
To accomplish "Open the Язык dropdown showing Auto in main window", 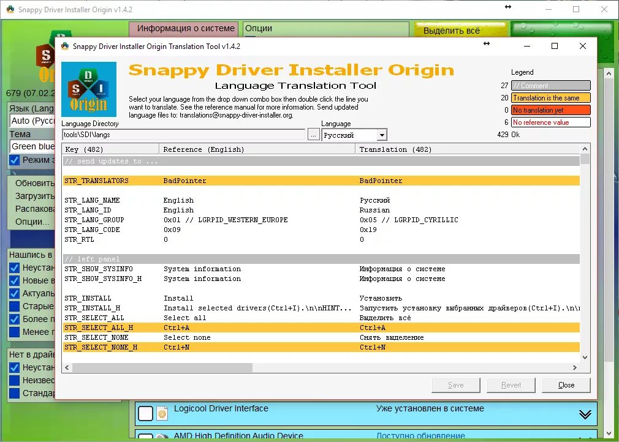I will 32,121.
